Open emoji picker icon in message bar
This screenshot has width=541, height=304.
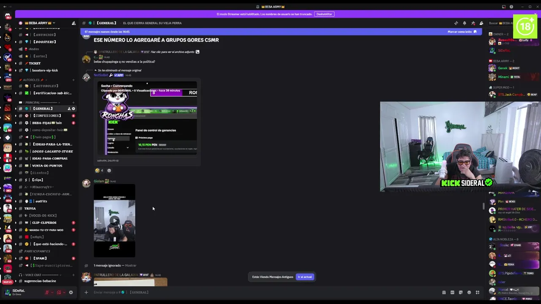[x=469, y=292]
